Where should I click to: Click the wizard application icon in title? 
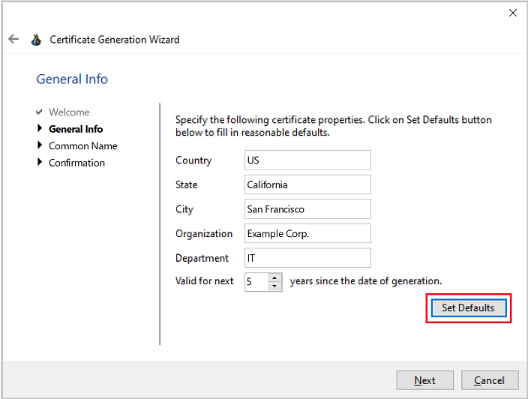(x=36, y=40)
